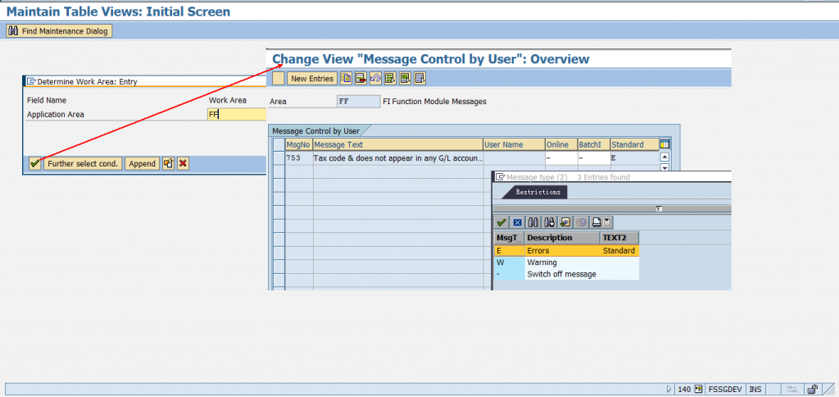This screenshot has width=839, height=397.
Task: Click the Application Area work area field
Action: [x=236, y=115]
